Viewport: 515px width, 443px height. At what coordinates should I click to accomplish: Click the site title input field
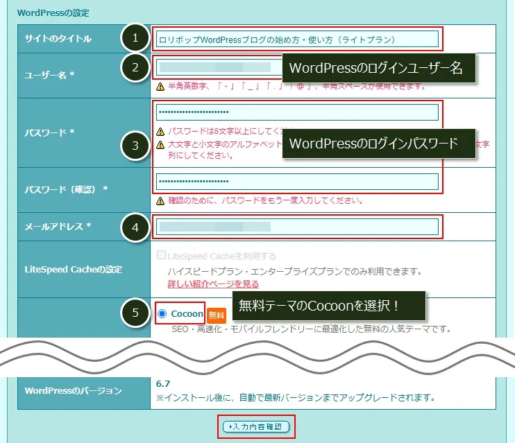[297, 39]
